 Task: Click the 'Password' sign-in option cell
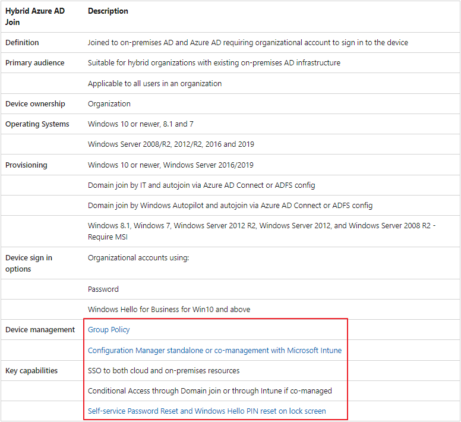click(103, 289)
